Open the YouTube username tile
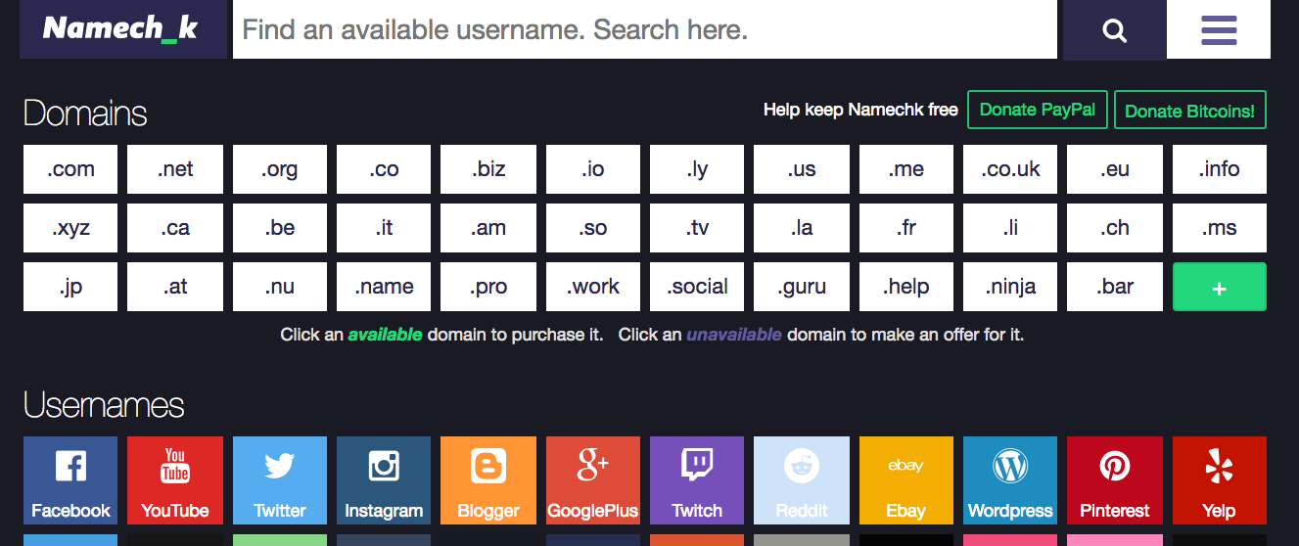 pyautogui.click(x=175, y=480)
